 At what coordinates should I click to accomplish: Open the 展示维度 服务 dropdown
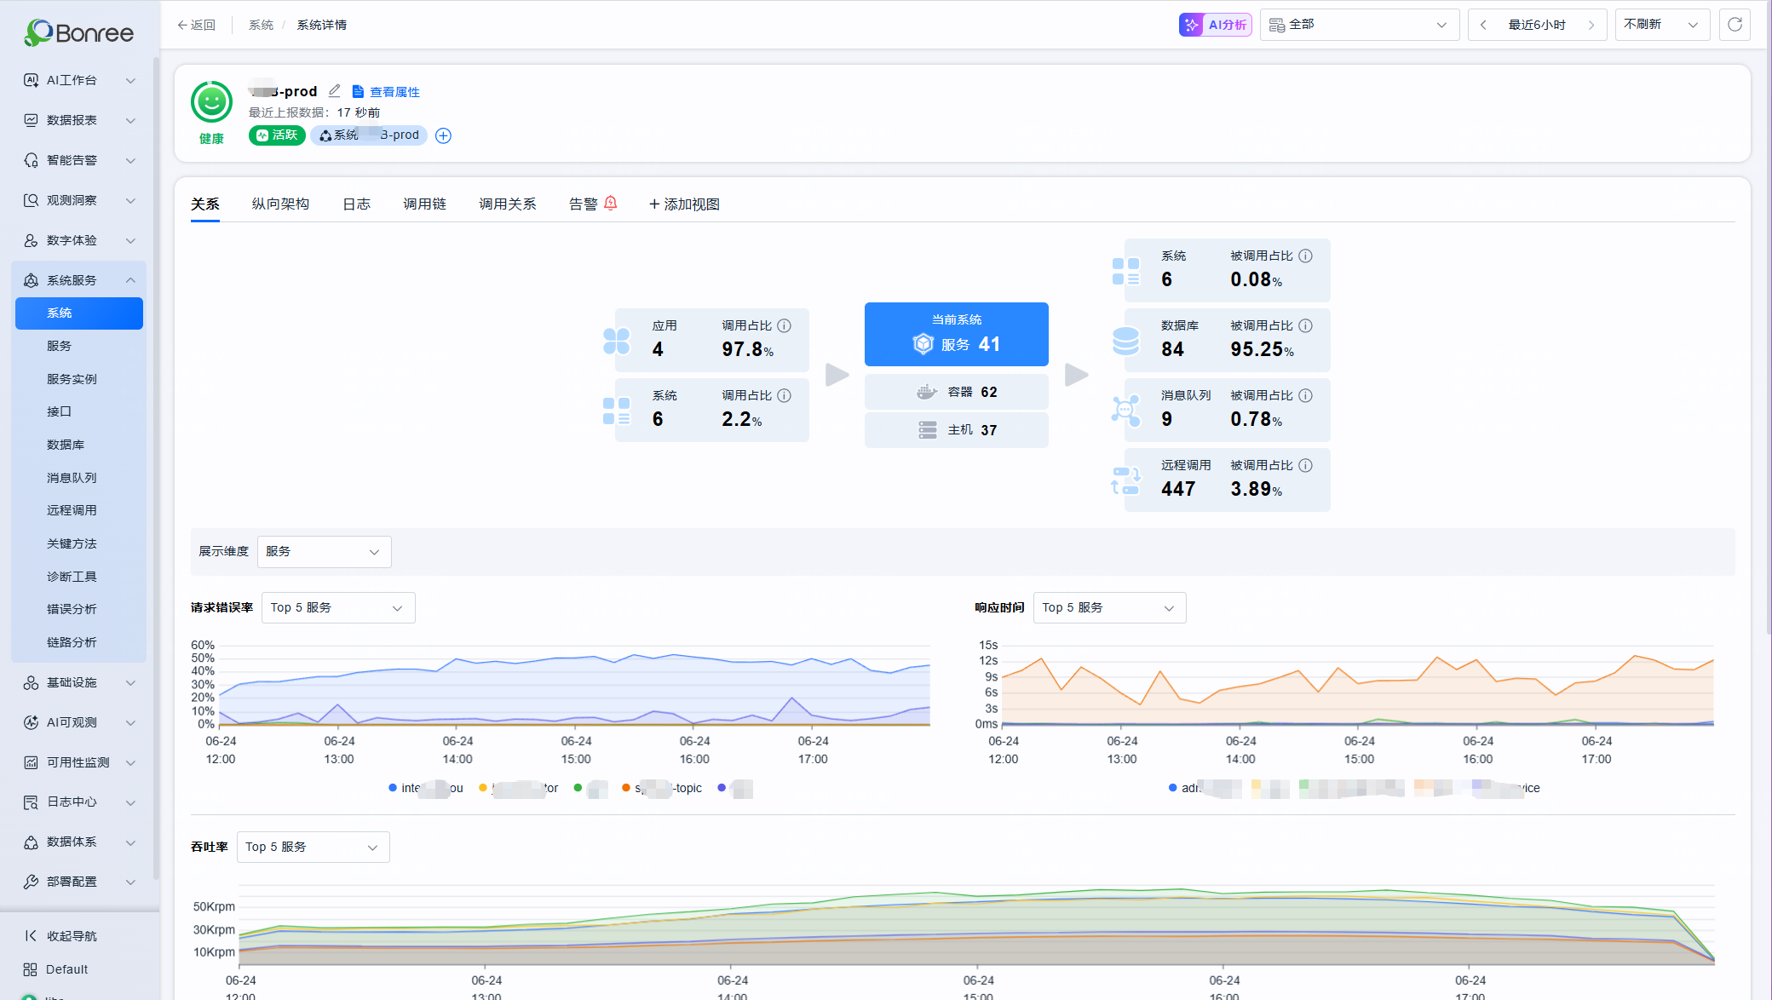[x=324, y=552]
